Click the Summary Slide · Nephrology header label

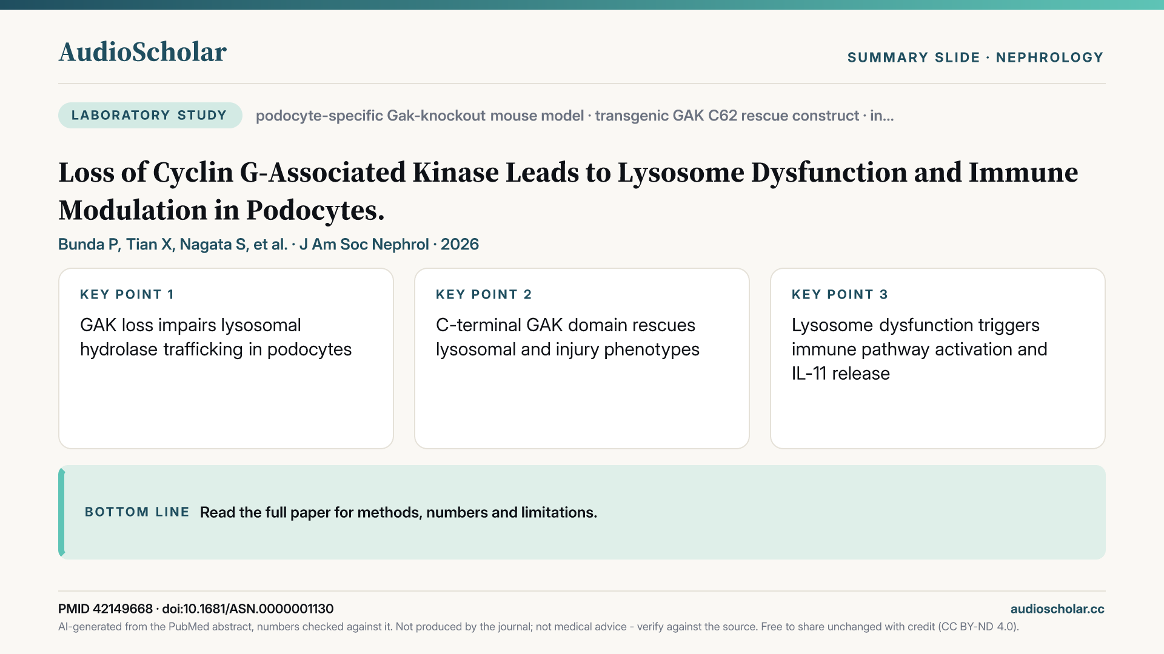pyautogui.click(x=975, y=58)
